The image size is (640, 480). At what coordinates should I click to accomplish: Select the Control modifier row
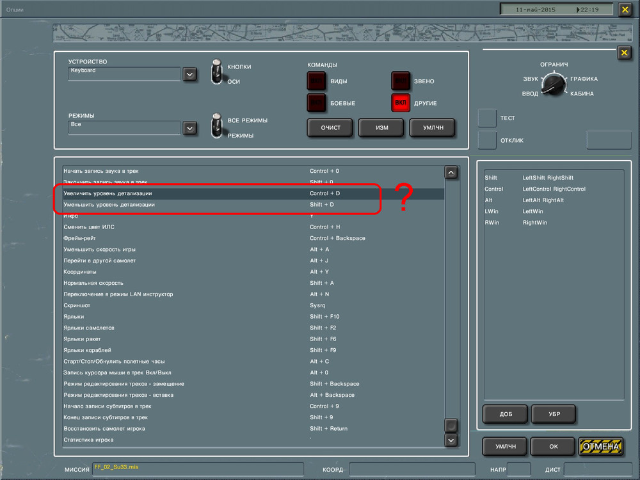click(x=554, y=189)
